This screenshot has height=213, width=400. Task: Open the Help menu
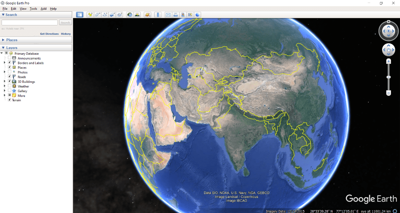(x=53, y=9)
